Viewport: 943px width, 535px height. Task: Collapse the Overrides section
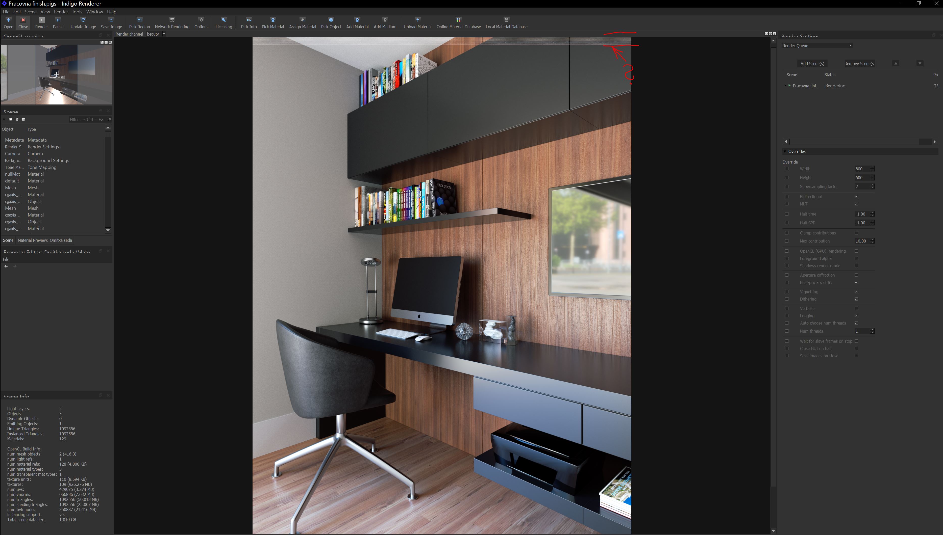click(x=785, y=151)
